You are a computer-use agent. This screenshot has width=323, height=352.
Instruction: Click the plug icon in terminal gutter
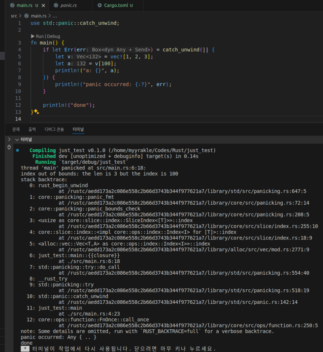pyautogui.click(x=9, y=148)
